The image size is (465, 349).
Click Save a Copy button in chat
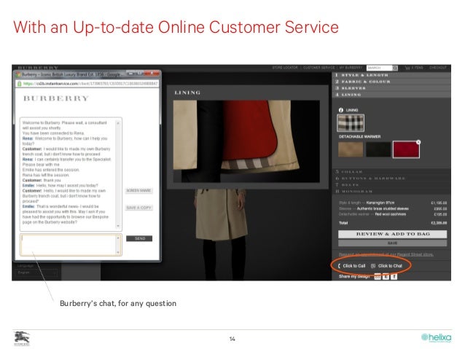(x=138, y=208)
